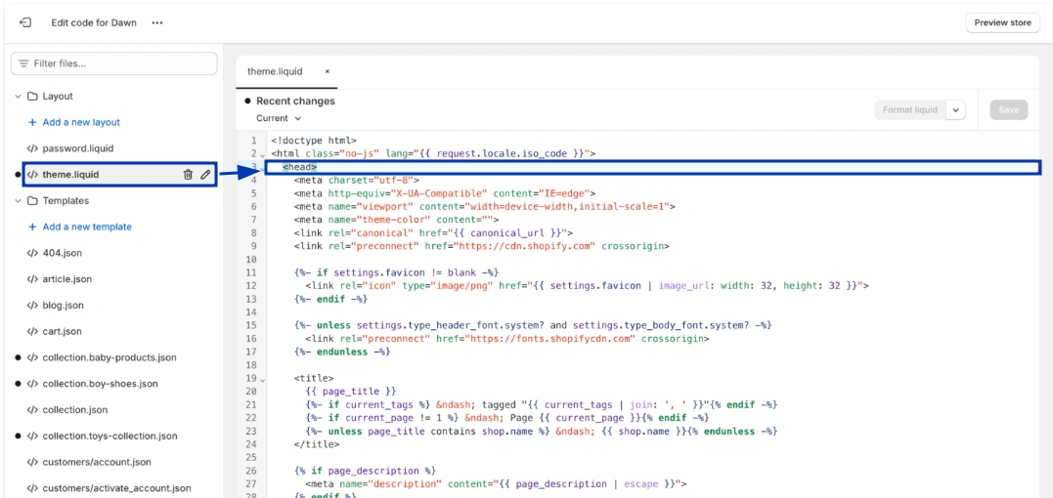1053x498 pixels.
Task: Click the Edit code for Dawn title
Action: click(94, 22)
